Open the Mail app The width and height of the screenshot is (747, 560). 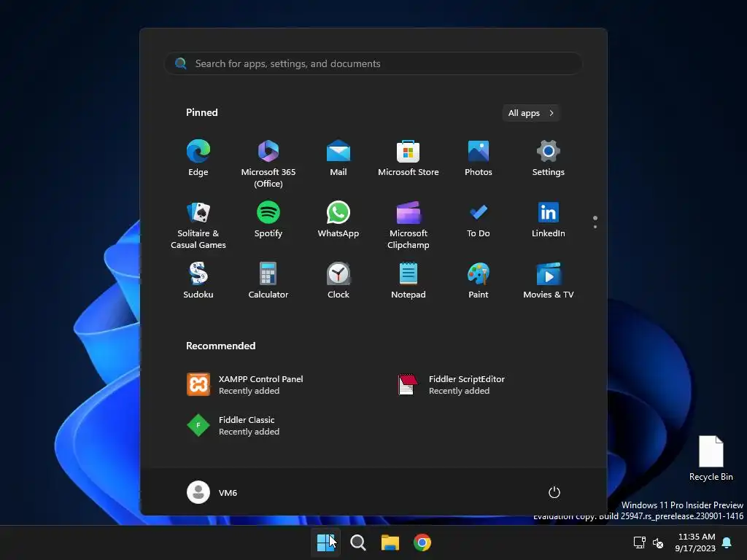click(x=338, y=158)
